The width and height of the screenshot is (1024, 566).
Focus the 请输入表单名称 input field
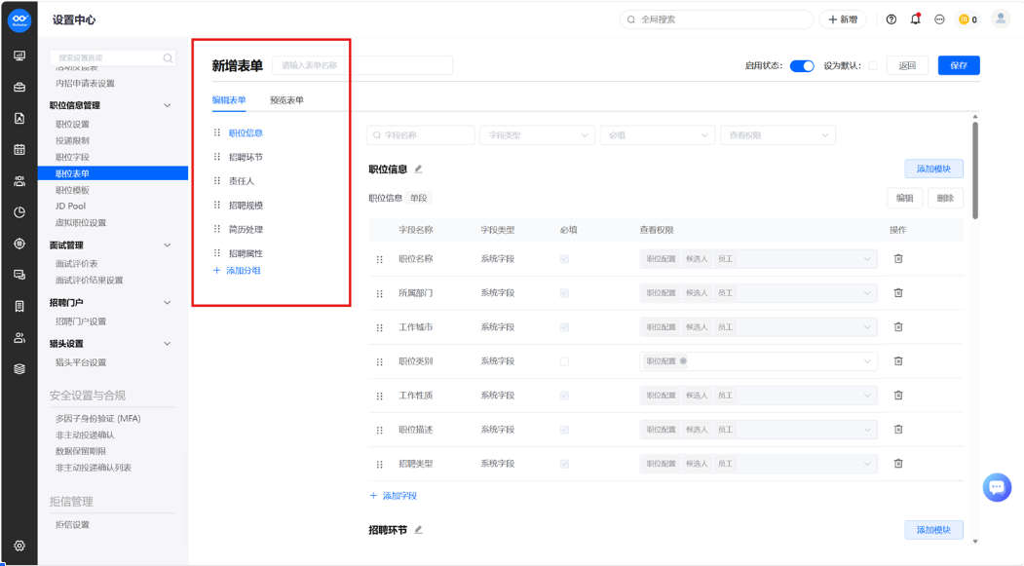[x=362, y=65]
